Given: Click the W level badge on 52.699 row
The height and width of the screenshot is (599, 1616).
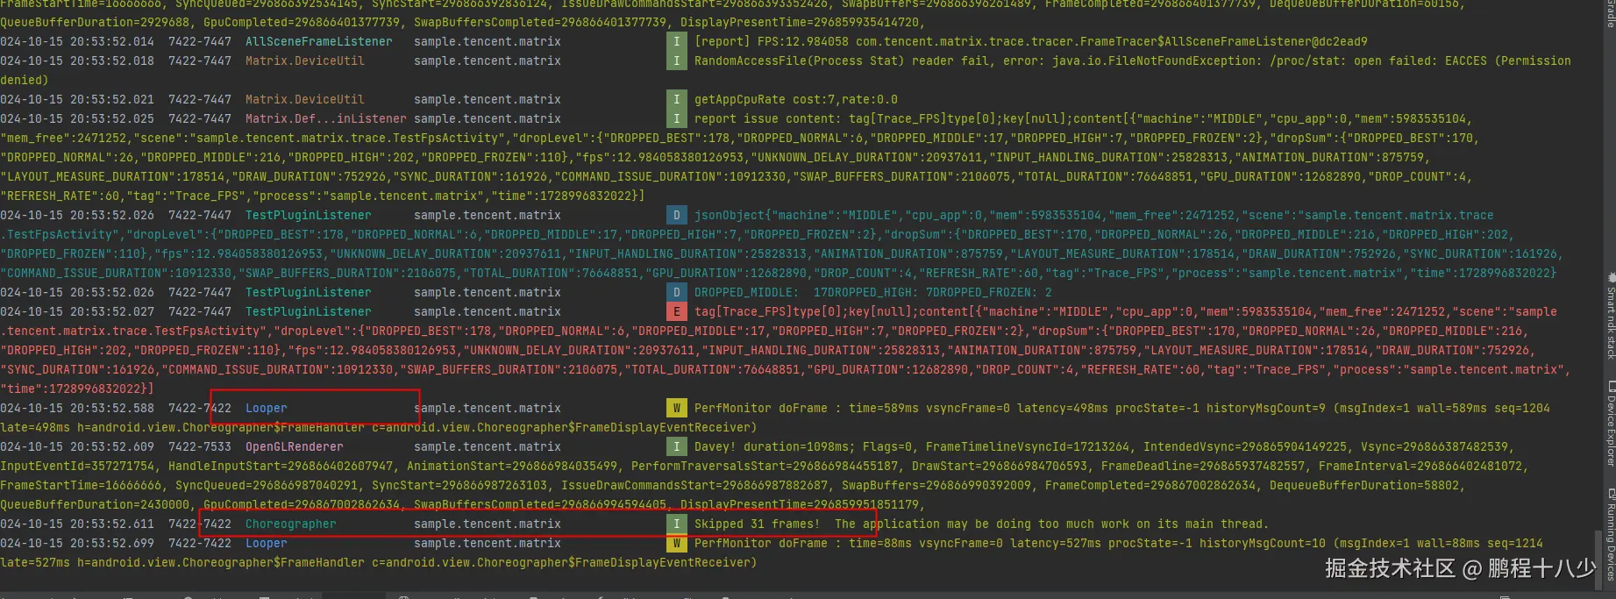Looking at the screenshot, I should [676, 543].
